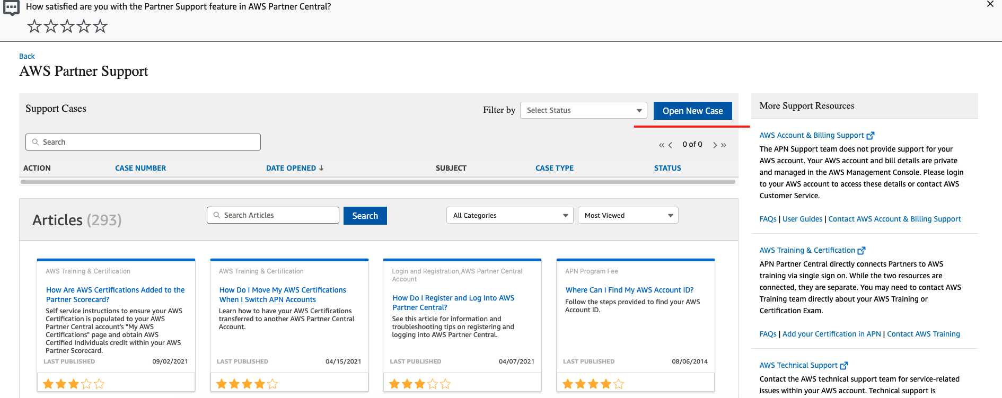Click the sort arrow next to Date Opened
The width and height of the screenshot is (1002, 398).
pyautogui.click(x=321, y=168)
